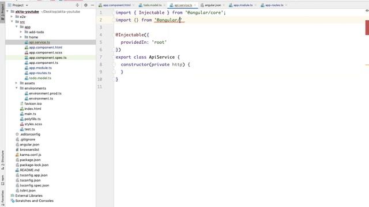Click the styles.scss file icon

pos(22,124)
